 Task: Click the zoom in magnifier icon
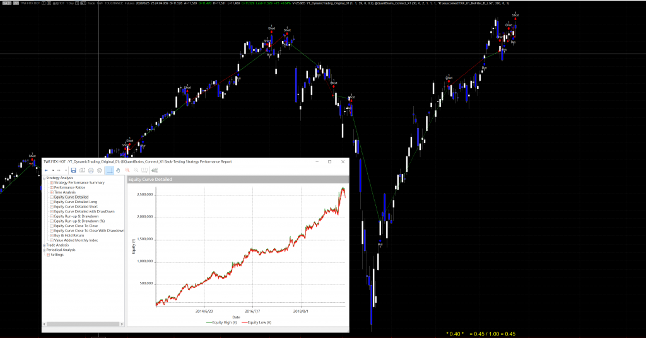[127, 170]
